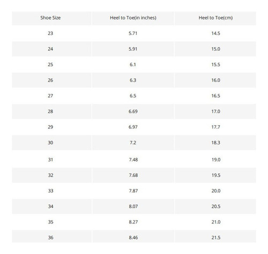Click the 20.5 cm cell
Viewport: 268px width, 254px height.
tap(216, 206)
